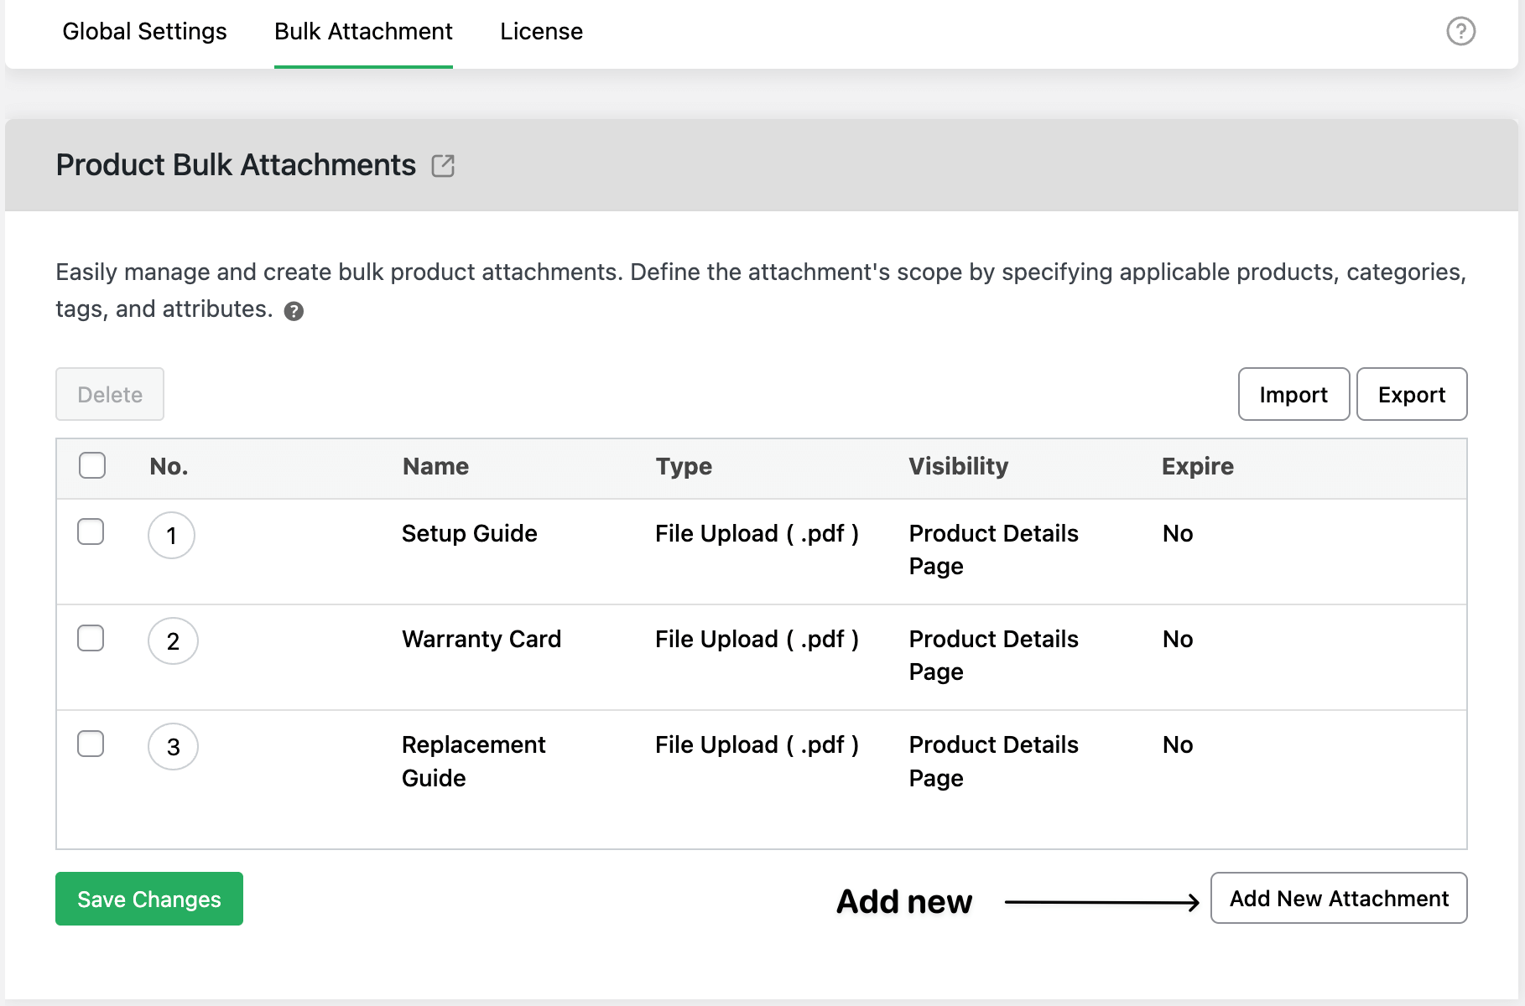This screenshot has width=1525, height=1006.
Task: Open the help icon at top right
Action: pos(1460,32)
